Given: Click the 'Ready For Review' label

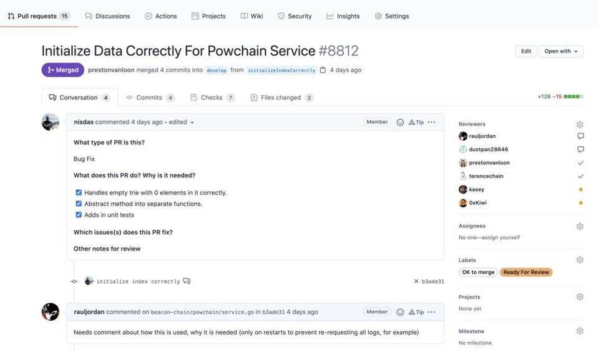Looking at the screenshot, I should pos(526,272).
